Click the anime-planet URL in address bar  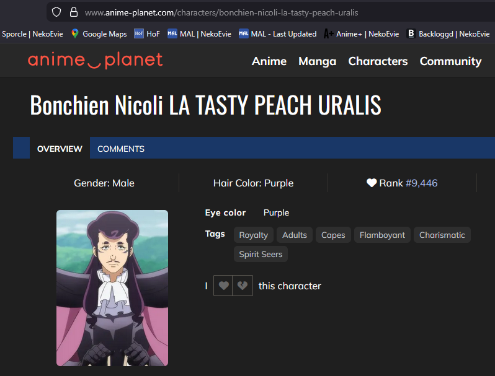(x=221, y=12)
